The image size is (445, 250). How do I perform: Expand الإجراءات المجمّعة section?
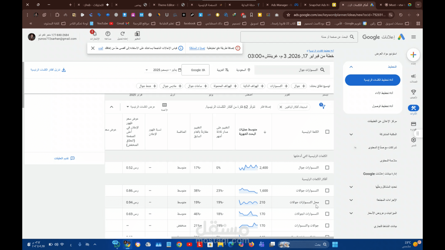351,200
